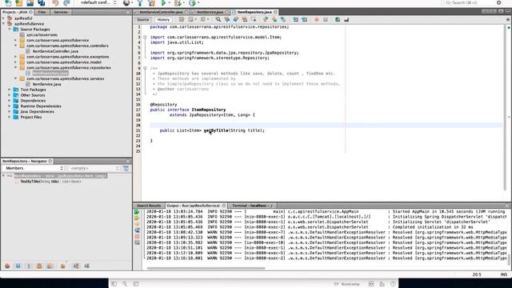Toggle the import block code fold marker
Image resolution: width=512 pixels, height=288 pixels.
pos(145,37)
